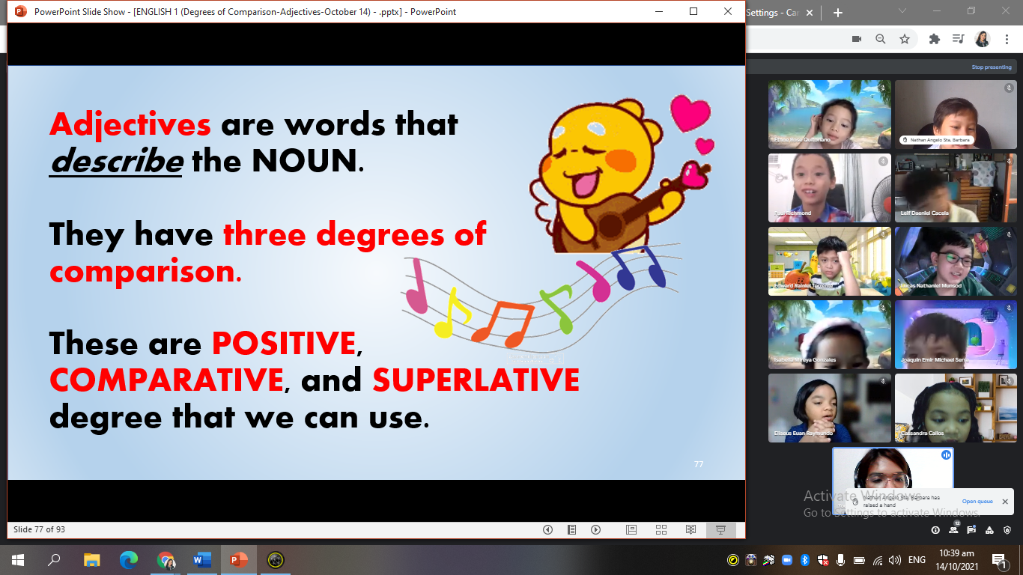Select Eliseus Euan Raymundo's video tile

point(830,407)
